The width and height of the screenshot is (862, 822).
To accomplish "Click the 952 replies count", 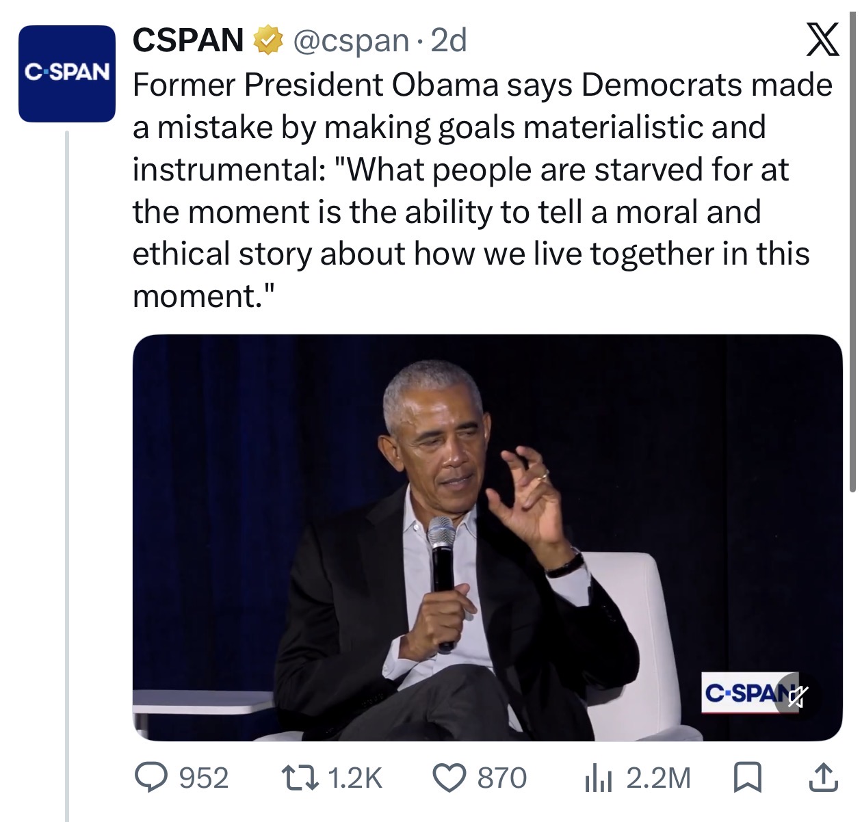I will pos(203,778).
